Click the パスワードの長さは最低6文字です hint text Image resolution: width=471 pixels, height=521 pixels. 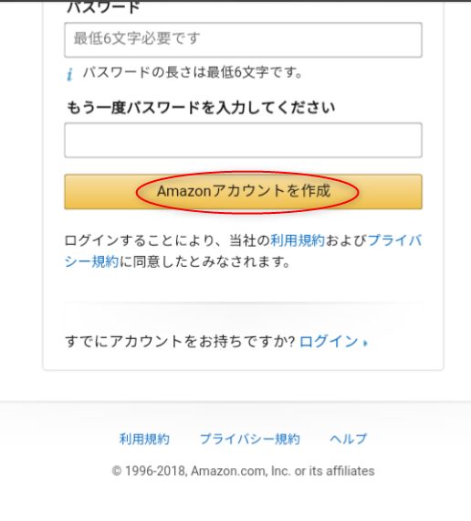pyautogui.click(x=193, y=72)
